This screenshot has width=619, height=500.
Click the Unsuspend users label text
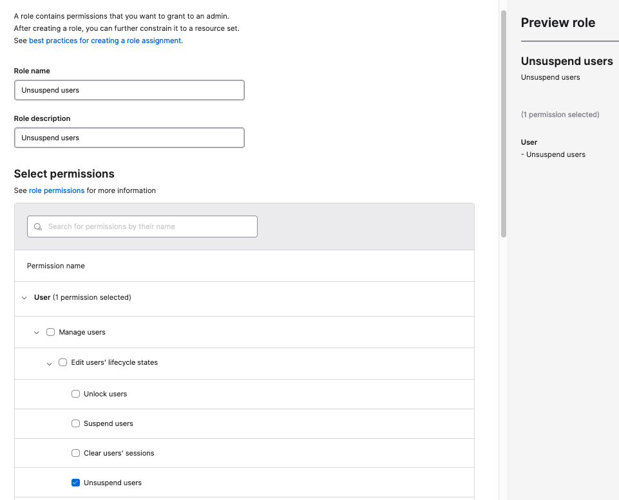tap(113, 483)
